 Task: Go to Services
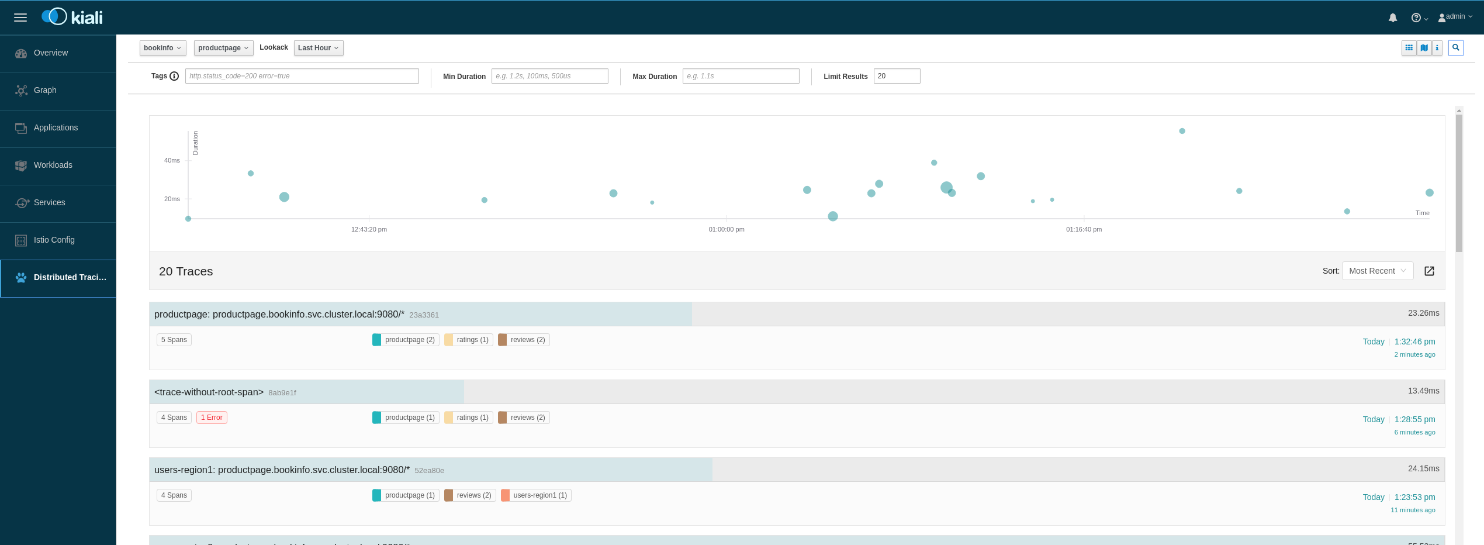point(58,203)
